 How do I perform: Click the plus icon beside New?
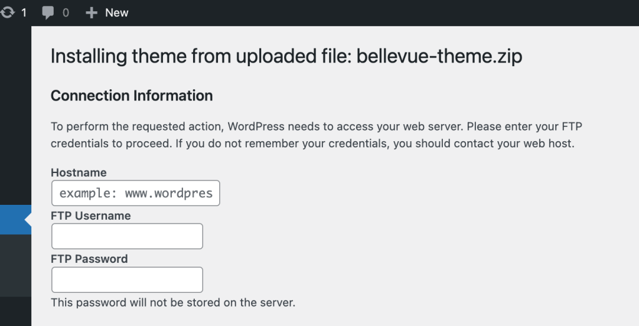coord(92,13)
